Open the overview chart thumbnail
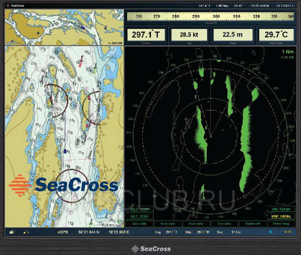The image size is (301, 255). [x=64, y=27]
